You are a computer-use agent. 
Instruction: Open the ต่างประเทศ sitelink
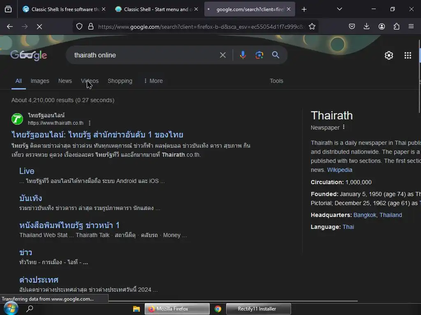tap(39, 280)
